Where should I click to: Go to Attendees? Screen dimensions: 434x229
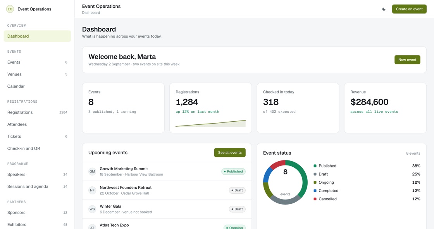[37, 124]
